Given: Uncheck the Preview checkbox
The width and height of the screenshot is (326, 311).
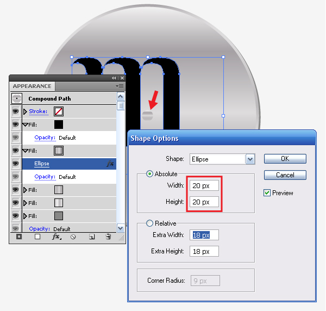Looking at the screenshot, I should pos(267,193).
